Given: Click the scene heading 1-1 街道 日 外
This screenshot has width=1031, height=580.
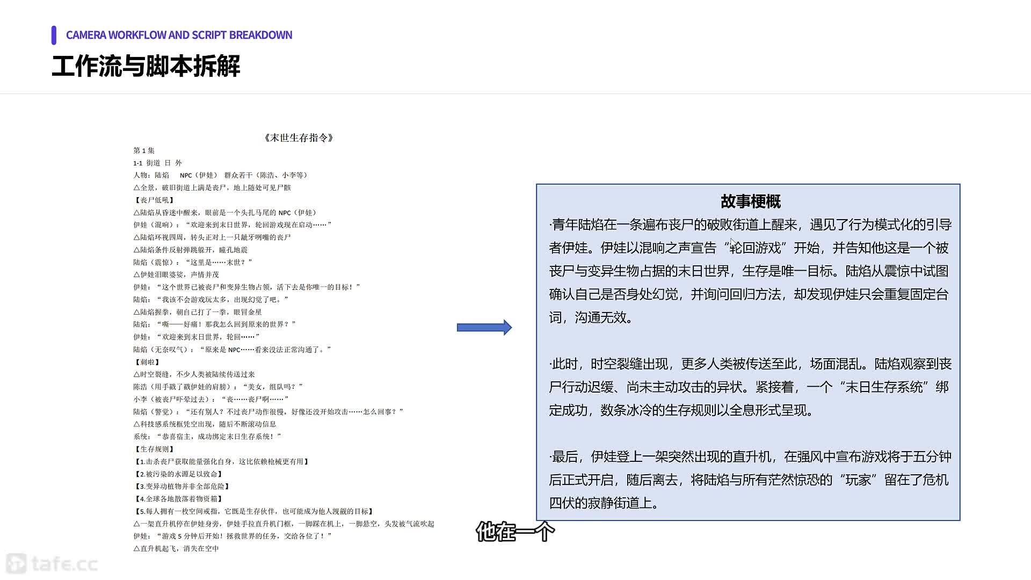Looking at the screenshot, I should (x=158, y=163).
